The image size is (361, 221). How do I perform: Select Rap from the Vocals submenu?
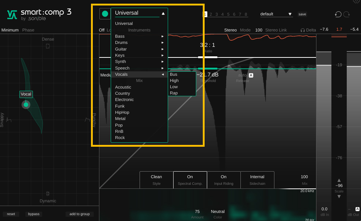pyautogui.click(x=174, y=93)
